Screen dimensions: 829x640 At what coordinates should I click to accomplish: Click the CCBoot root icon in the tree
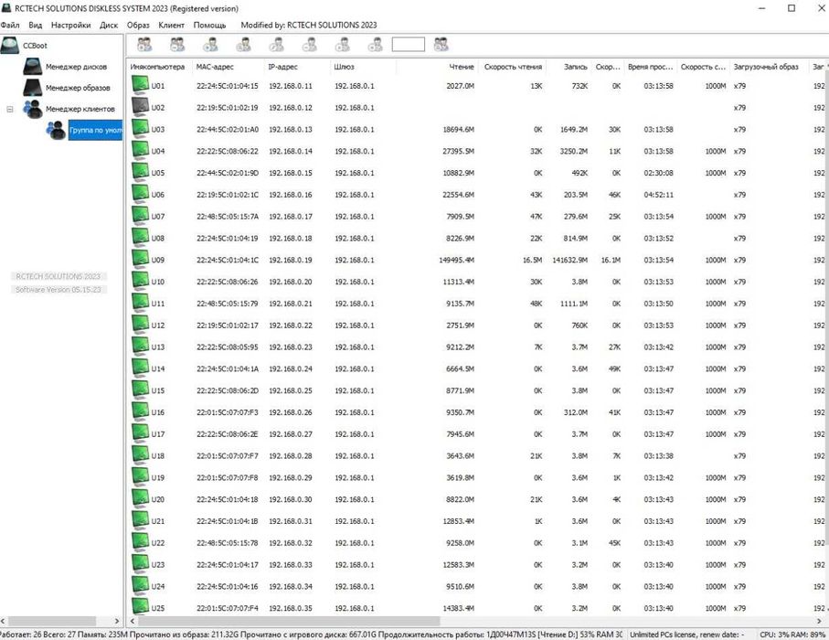[x=10, y=46]
